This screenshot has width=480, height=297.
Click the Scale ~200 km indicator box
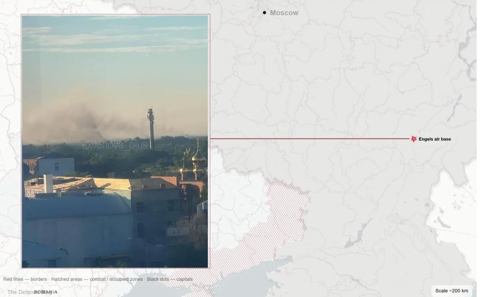[x=452, y=291]
